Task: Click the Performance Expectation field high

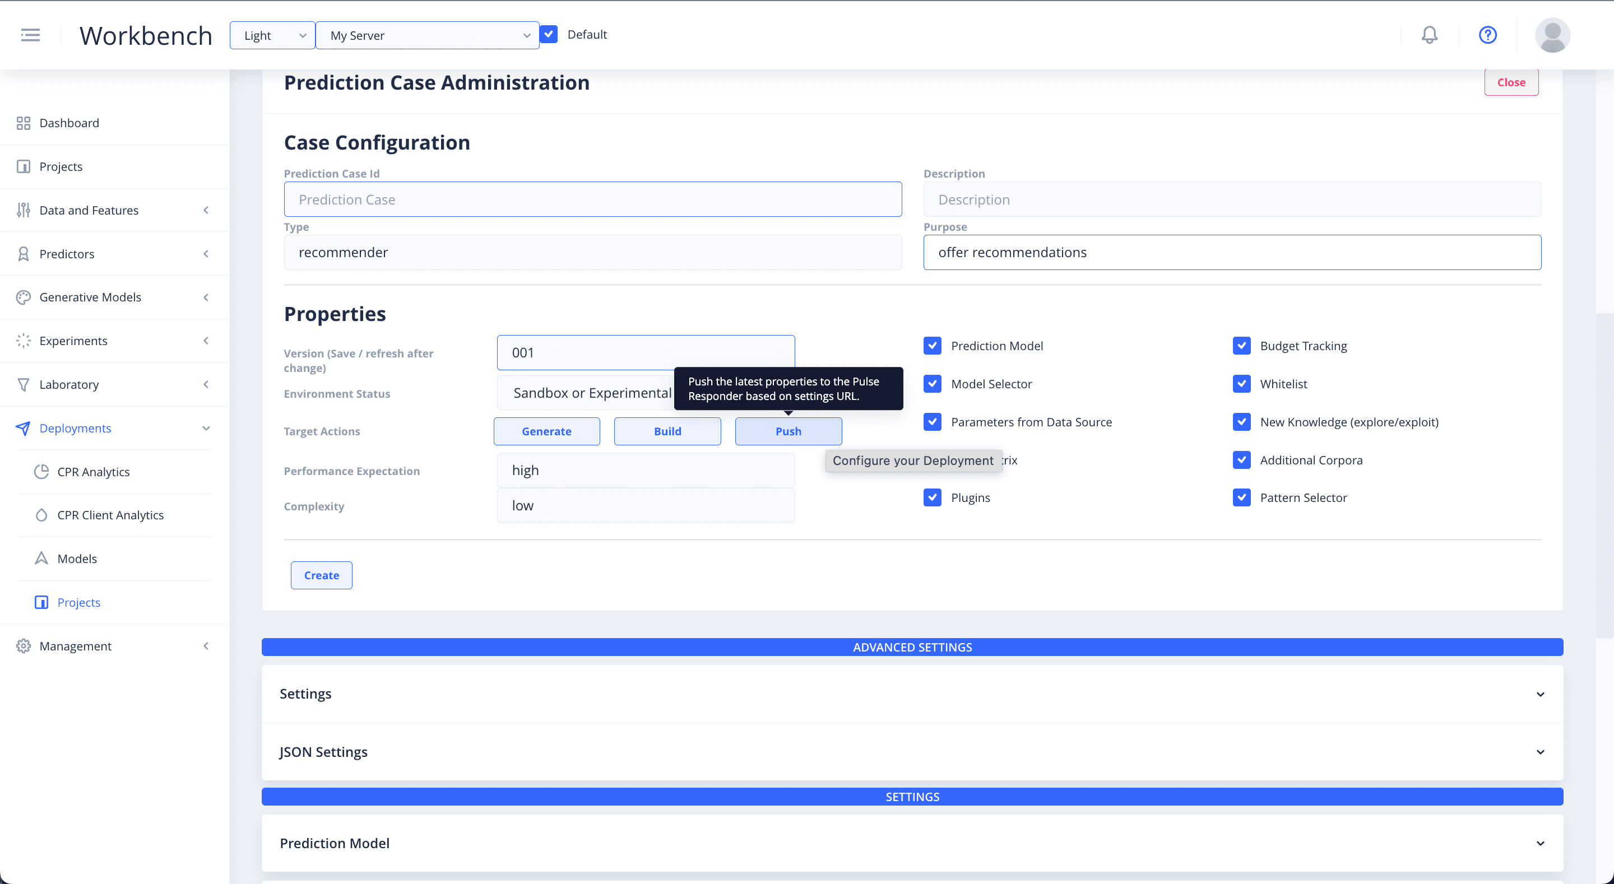Action: 646,471
